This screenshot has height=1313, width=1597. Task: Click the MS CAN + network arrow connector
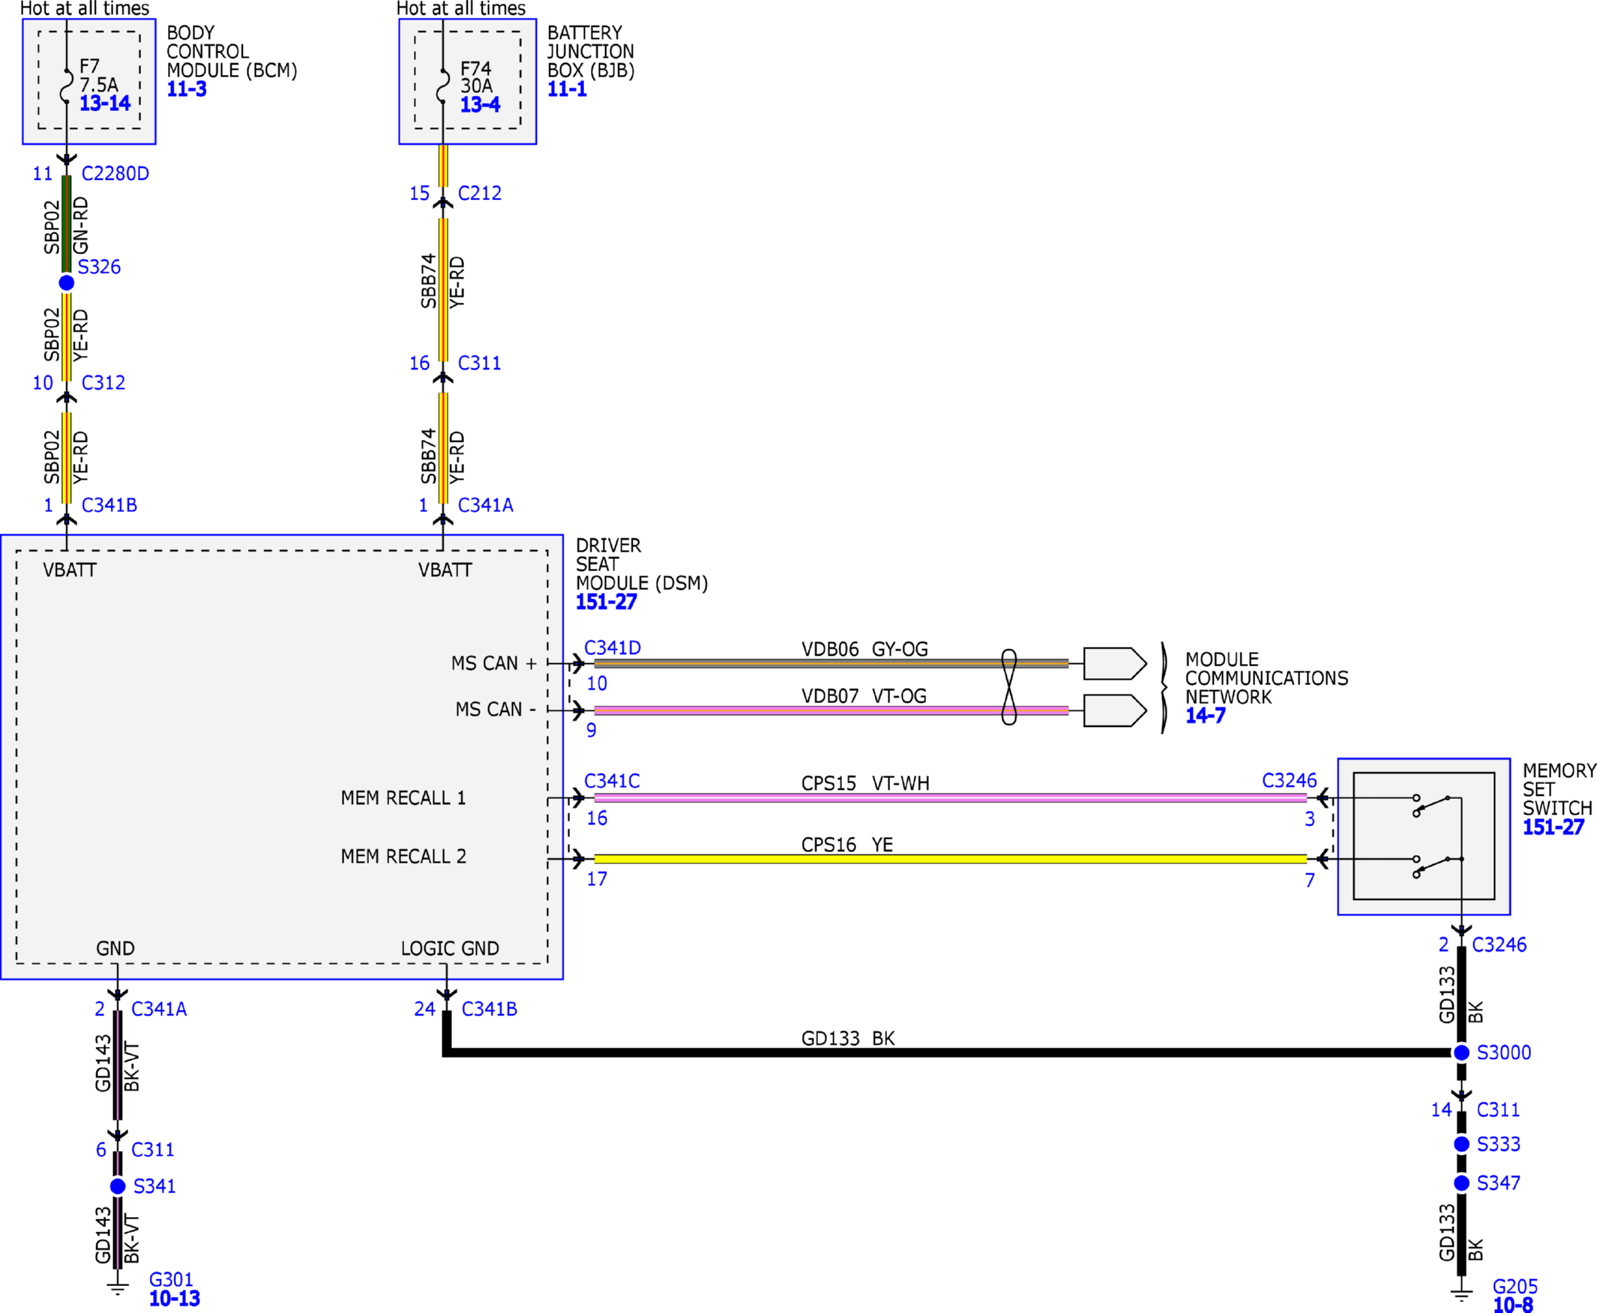coord(1114,663)
